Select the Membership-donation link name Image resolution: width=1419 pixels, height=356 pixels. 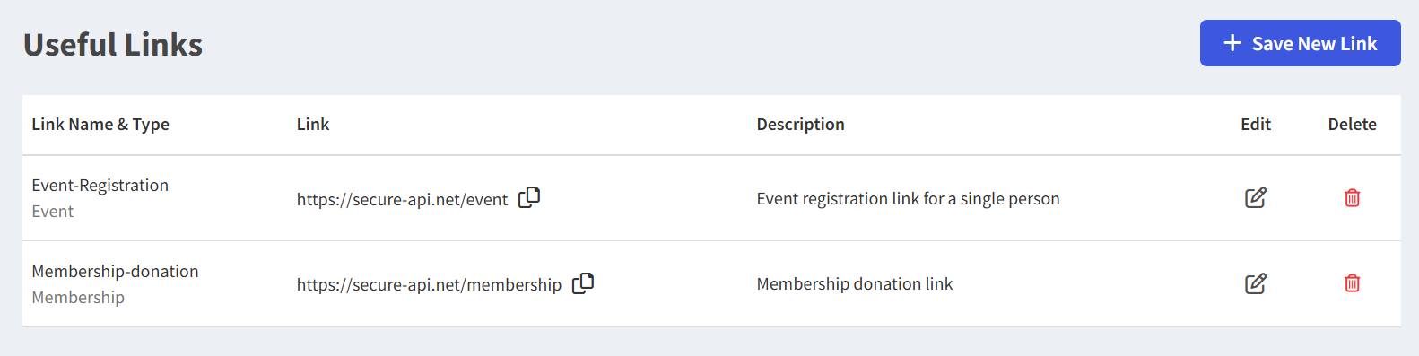coord(115,271)
